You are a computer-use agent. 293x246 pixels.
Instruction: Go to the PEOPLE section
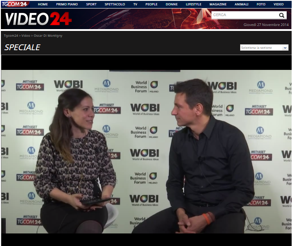click(151, 4)
